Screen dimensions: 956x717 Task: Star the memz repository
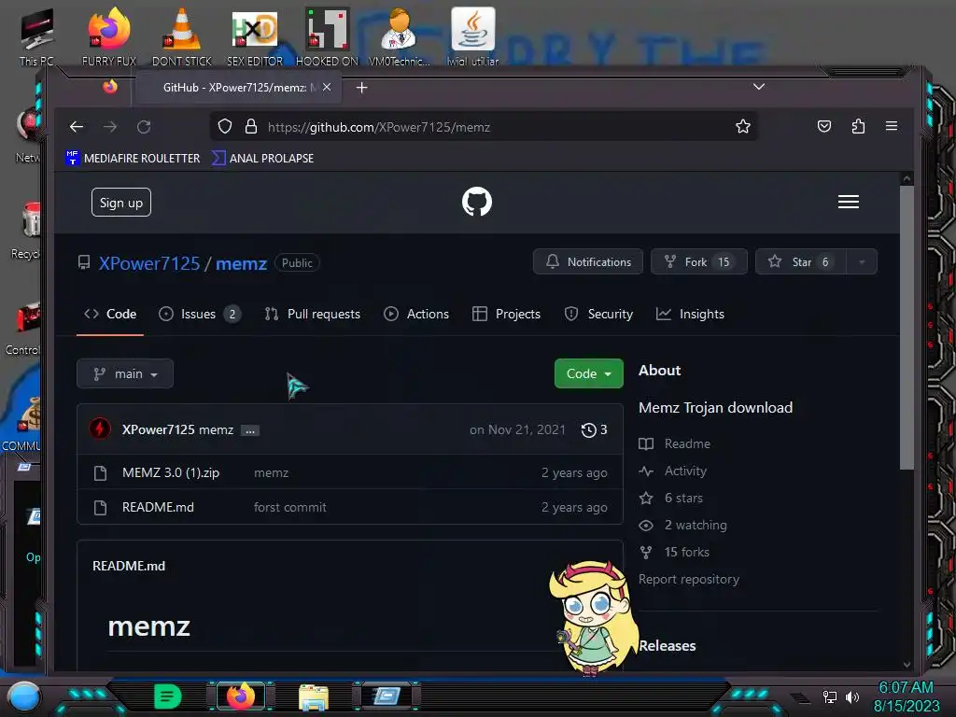[800, 261]
